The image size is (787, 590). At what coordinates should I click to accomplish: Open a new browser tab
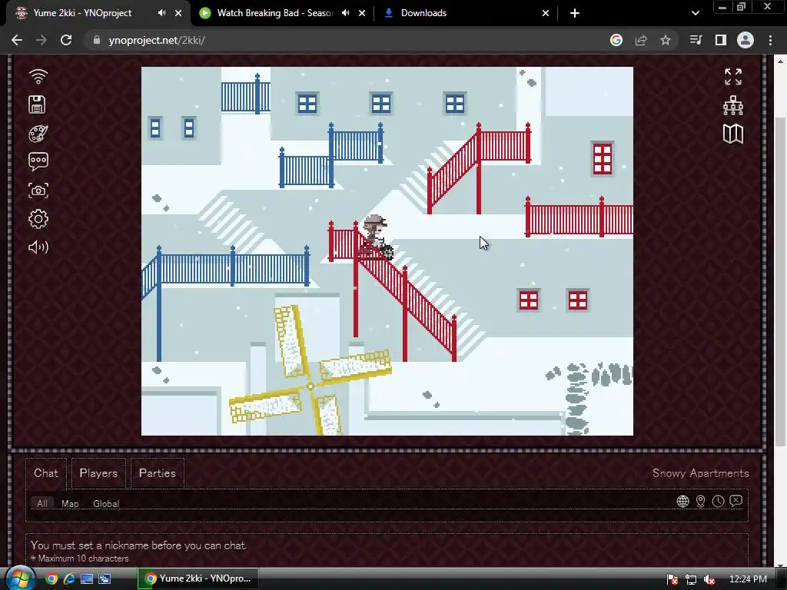point(575,13)
